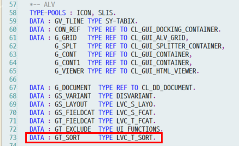Click line number 73 in the gutter
This screenshot has width=239, height=147.
pos(13,138)
